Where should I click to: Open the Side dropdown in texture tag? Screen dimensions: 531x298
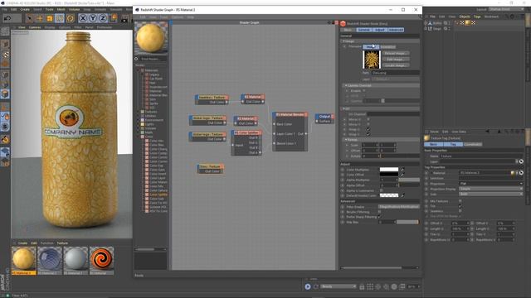(490, 195)
